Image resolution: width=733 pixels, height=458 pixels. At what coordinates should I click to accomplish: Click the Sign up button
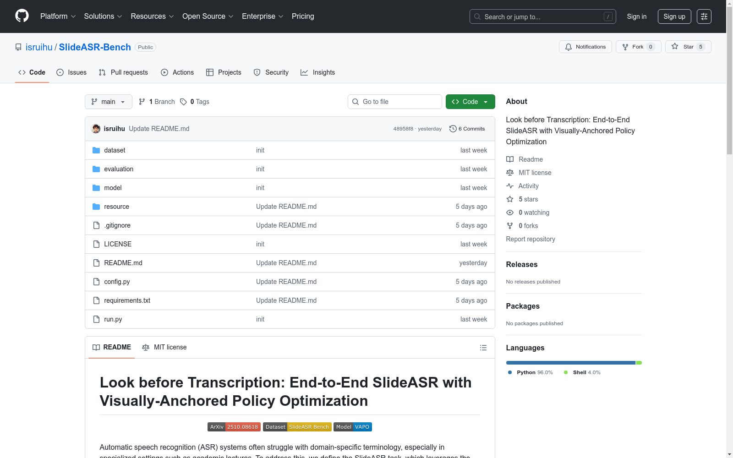(674, 16)
